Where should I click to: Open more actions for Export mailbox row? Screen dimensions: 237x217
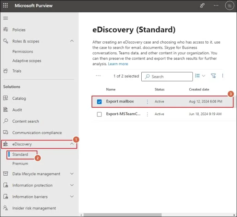(x=147, y=101)
